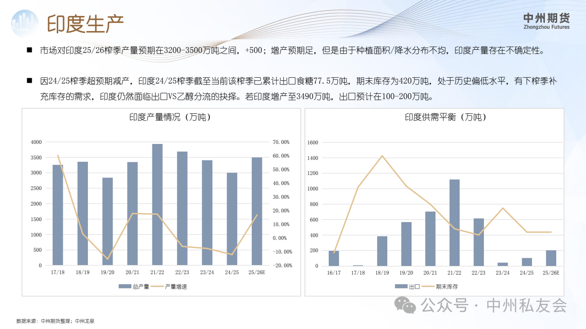Image resolution: width=586 pixels, height=329 pixels.
Task: Click the 19/20 bar in the production chart
Action: 107,221
